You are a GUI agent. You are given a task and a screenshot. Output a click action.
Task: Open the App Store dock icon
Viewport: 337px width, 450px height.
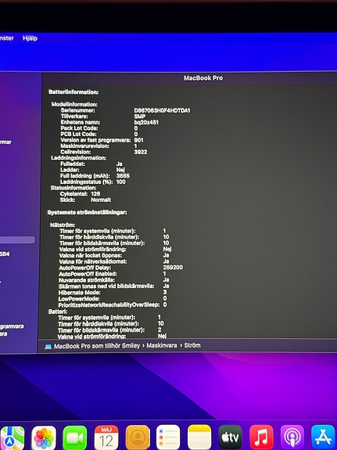(323, 437)
